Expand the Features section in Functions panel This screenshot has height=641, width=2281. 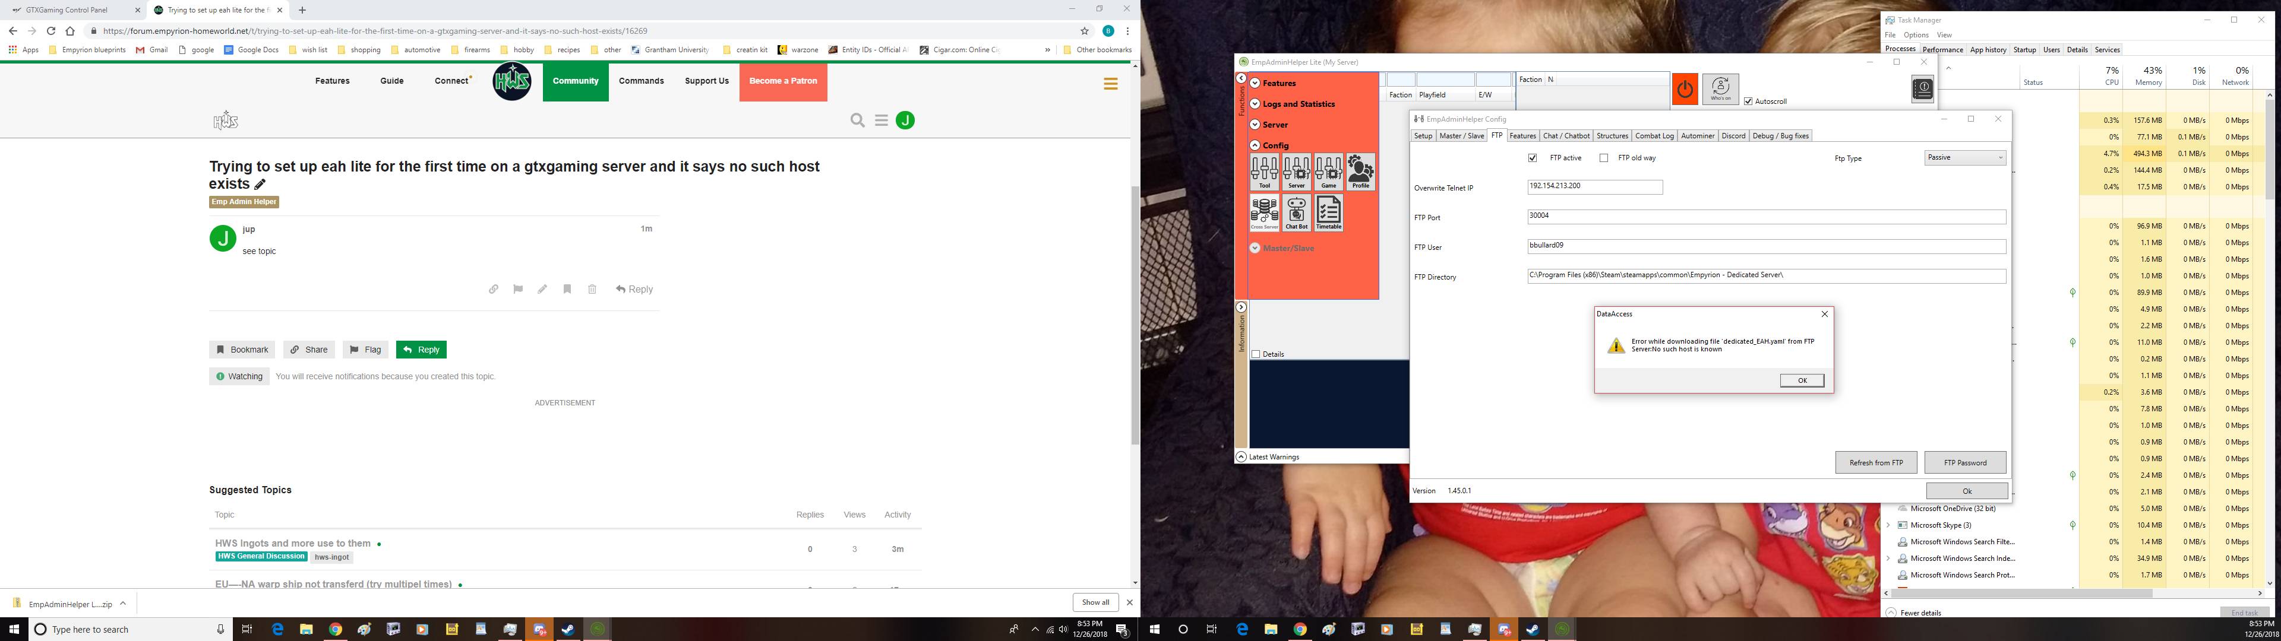point(1255,83)
